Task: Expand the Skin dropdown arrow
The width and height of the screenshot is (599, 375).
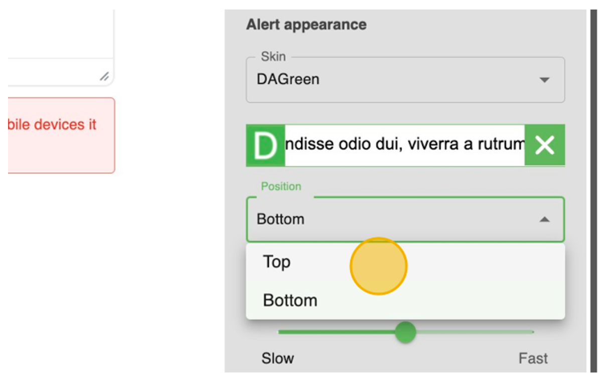Action: pos(544,80)
